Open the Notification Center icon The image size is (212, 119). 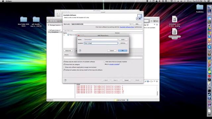coord(209,1)
